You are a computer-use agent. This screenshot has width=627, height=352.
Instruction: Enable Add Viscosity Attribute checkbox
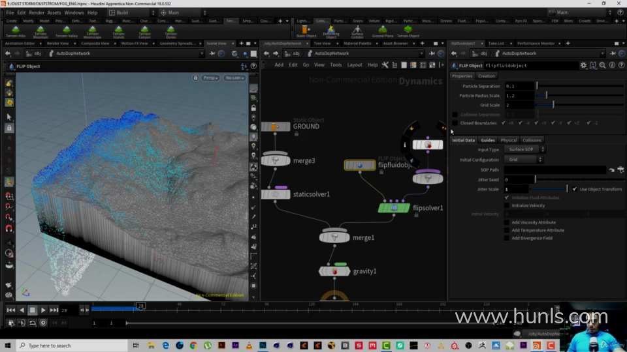tap(507, 222)
